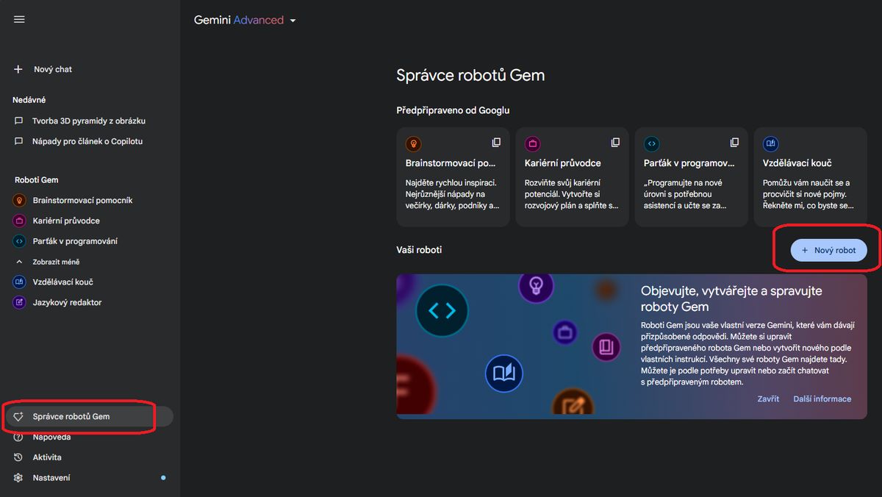Click the Nedávné section heading
The image size is (882, 497).
point(29,100)
